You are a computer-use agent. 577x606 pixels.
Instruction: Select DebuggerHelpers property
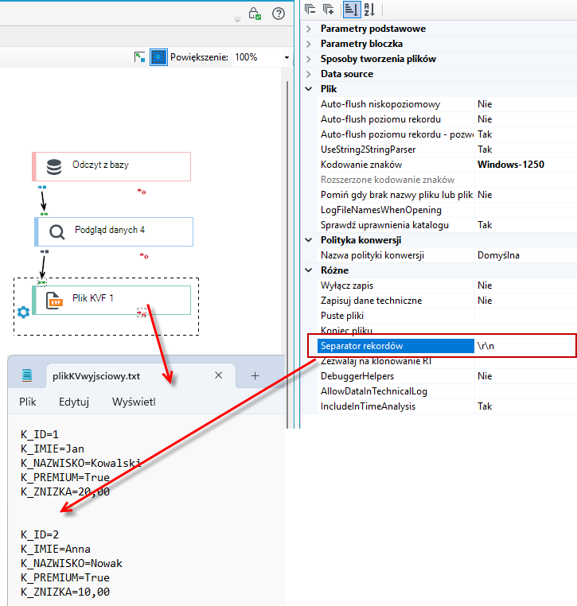click(x=396, y=376)
